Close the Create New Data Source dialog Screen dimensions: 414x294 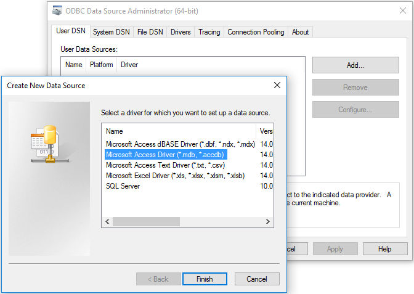point(277,85)
